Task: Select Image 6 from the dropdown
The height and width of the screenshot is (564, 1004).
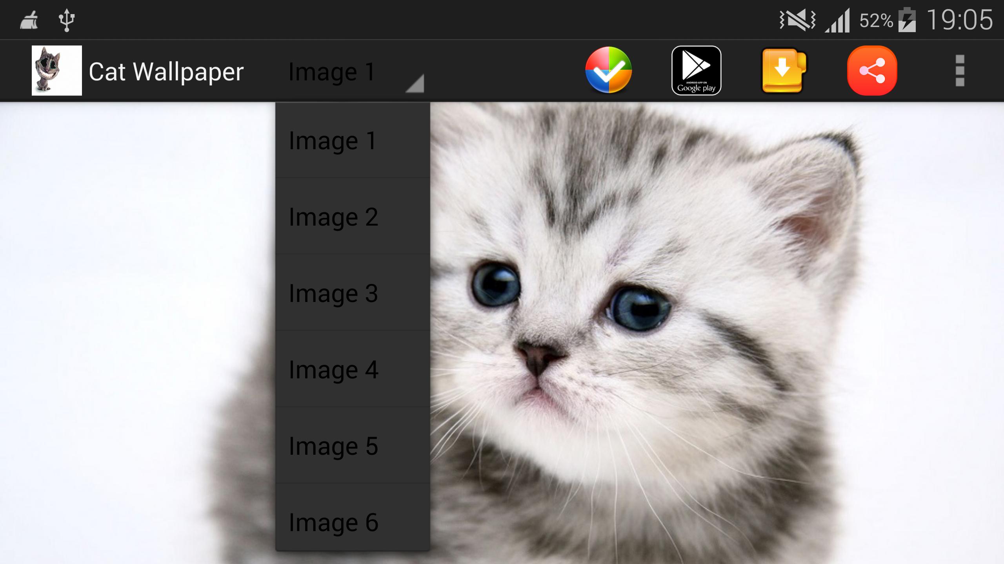Action: [353, 517]
